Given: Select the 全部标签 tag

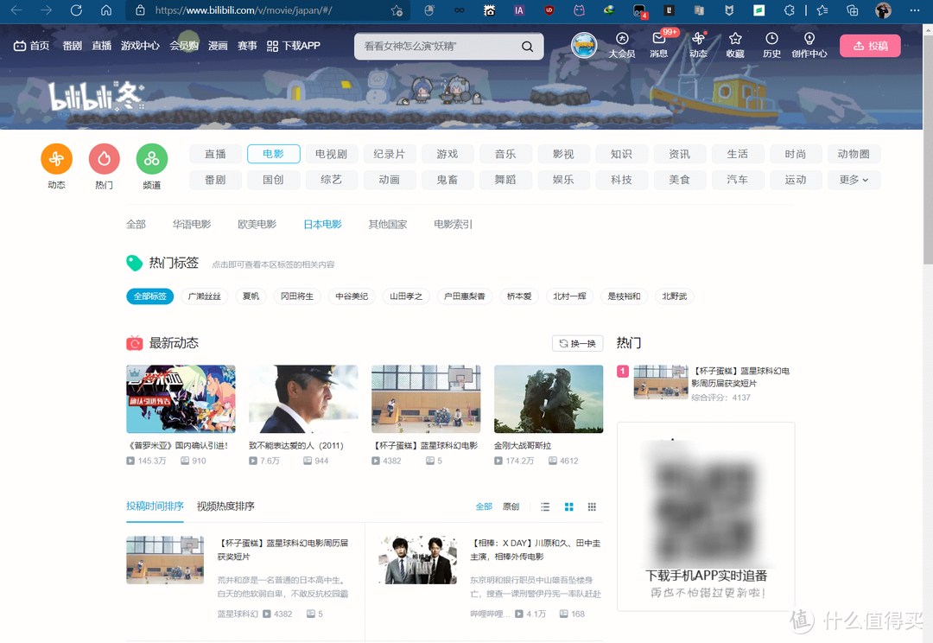Looking at the screenshot, I should [x=150, y=296].
